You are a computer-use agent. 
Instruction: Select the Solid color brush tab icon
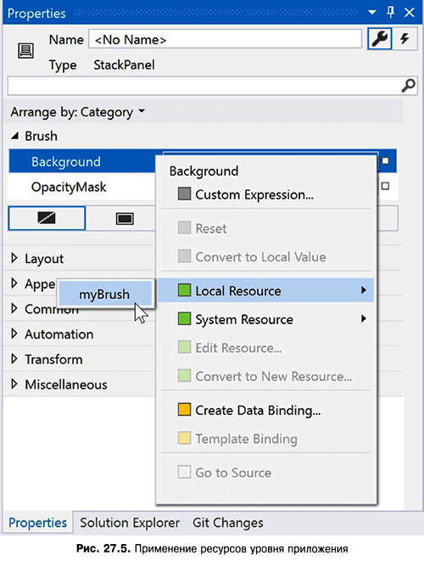point(125,219)
